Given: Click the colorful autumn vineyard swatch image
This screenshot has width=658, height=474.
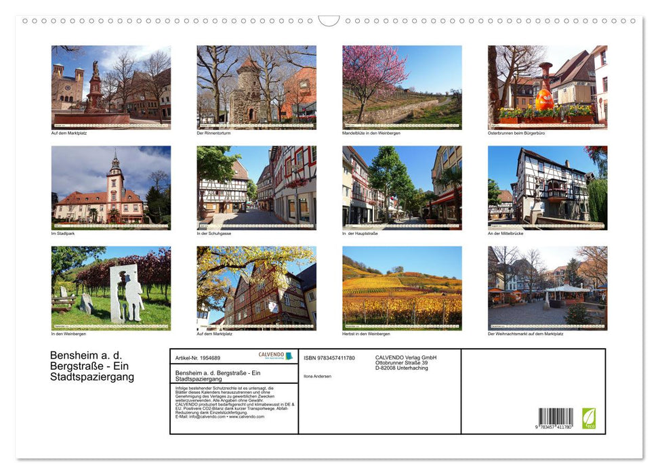Looking at the screenshot, I should click(x=401, y=287).
